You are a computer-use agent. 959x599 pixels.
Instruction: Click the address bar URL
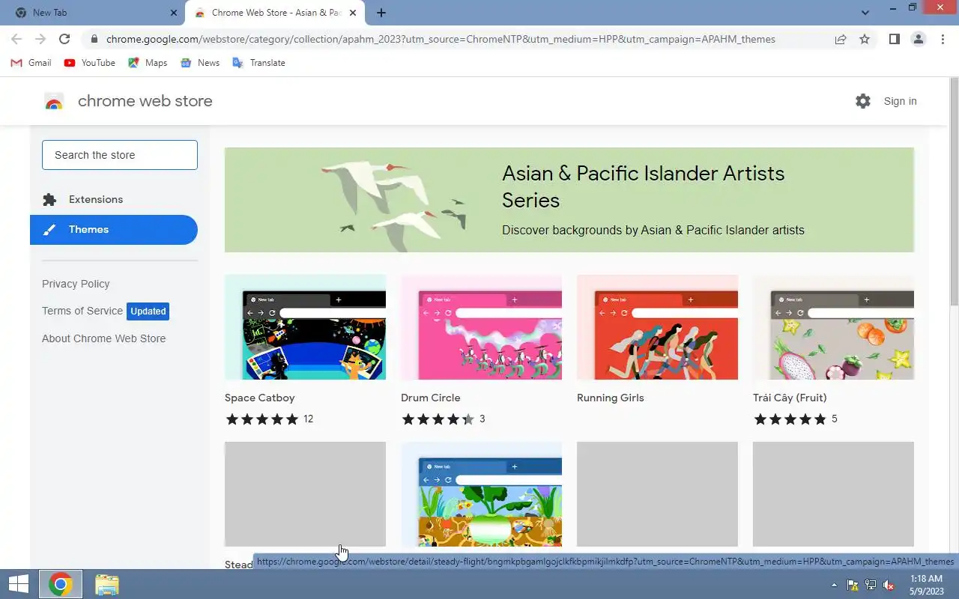pyautogui.click(x=441, y=39)
